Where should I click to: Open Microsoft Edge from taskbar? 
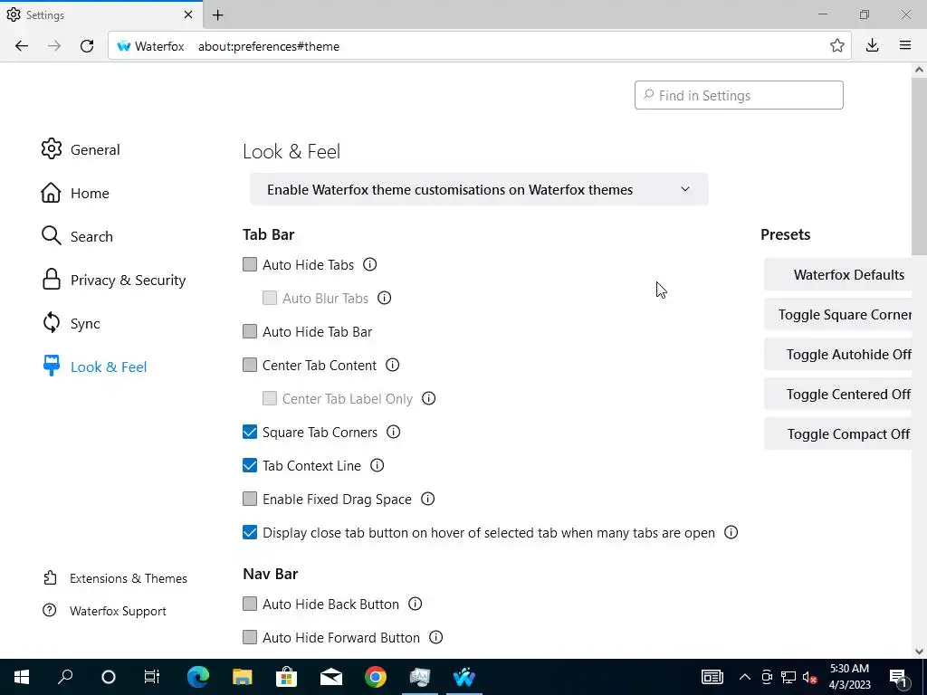(x=198, y=677)
